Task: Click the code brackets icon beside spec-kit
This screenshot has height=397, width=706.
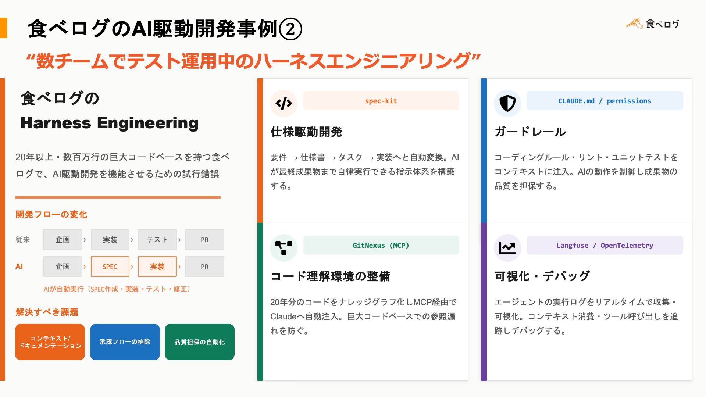Action: click(x=284, y=103)
